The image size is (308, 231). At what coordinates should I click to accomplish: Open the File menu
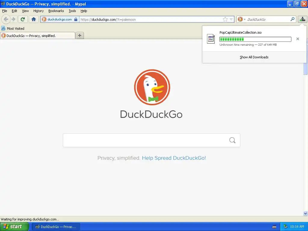pyautogui.click(x=5, y=11)
